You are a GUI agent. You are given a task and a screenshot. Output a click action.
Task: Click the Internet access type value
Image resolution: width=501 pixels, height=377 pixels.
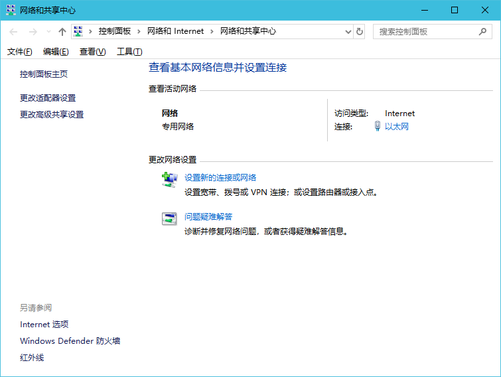click(x=399, y=113)
